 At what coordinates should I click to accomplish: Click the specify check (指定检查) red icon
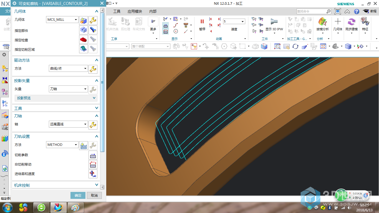[x=84, y=39]
